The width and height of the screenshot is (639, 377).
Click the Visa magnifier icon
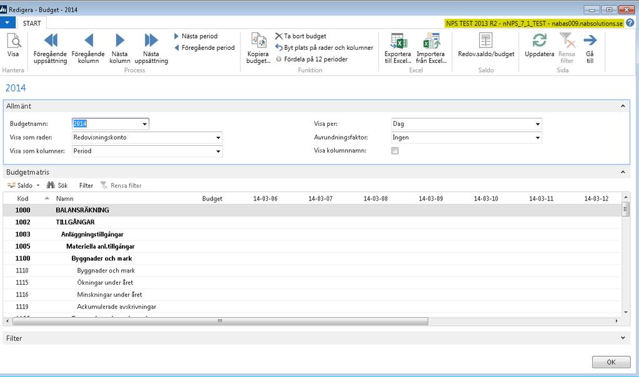click(x=14, y=41)
